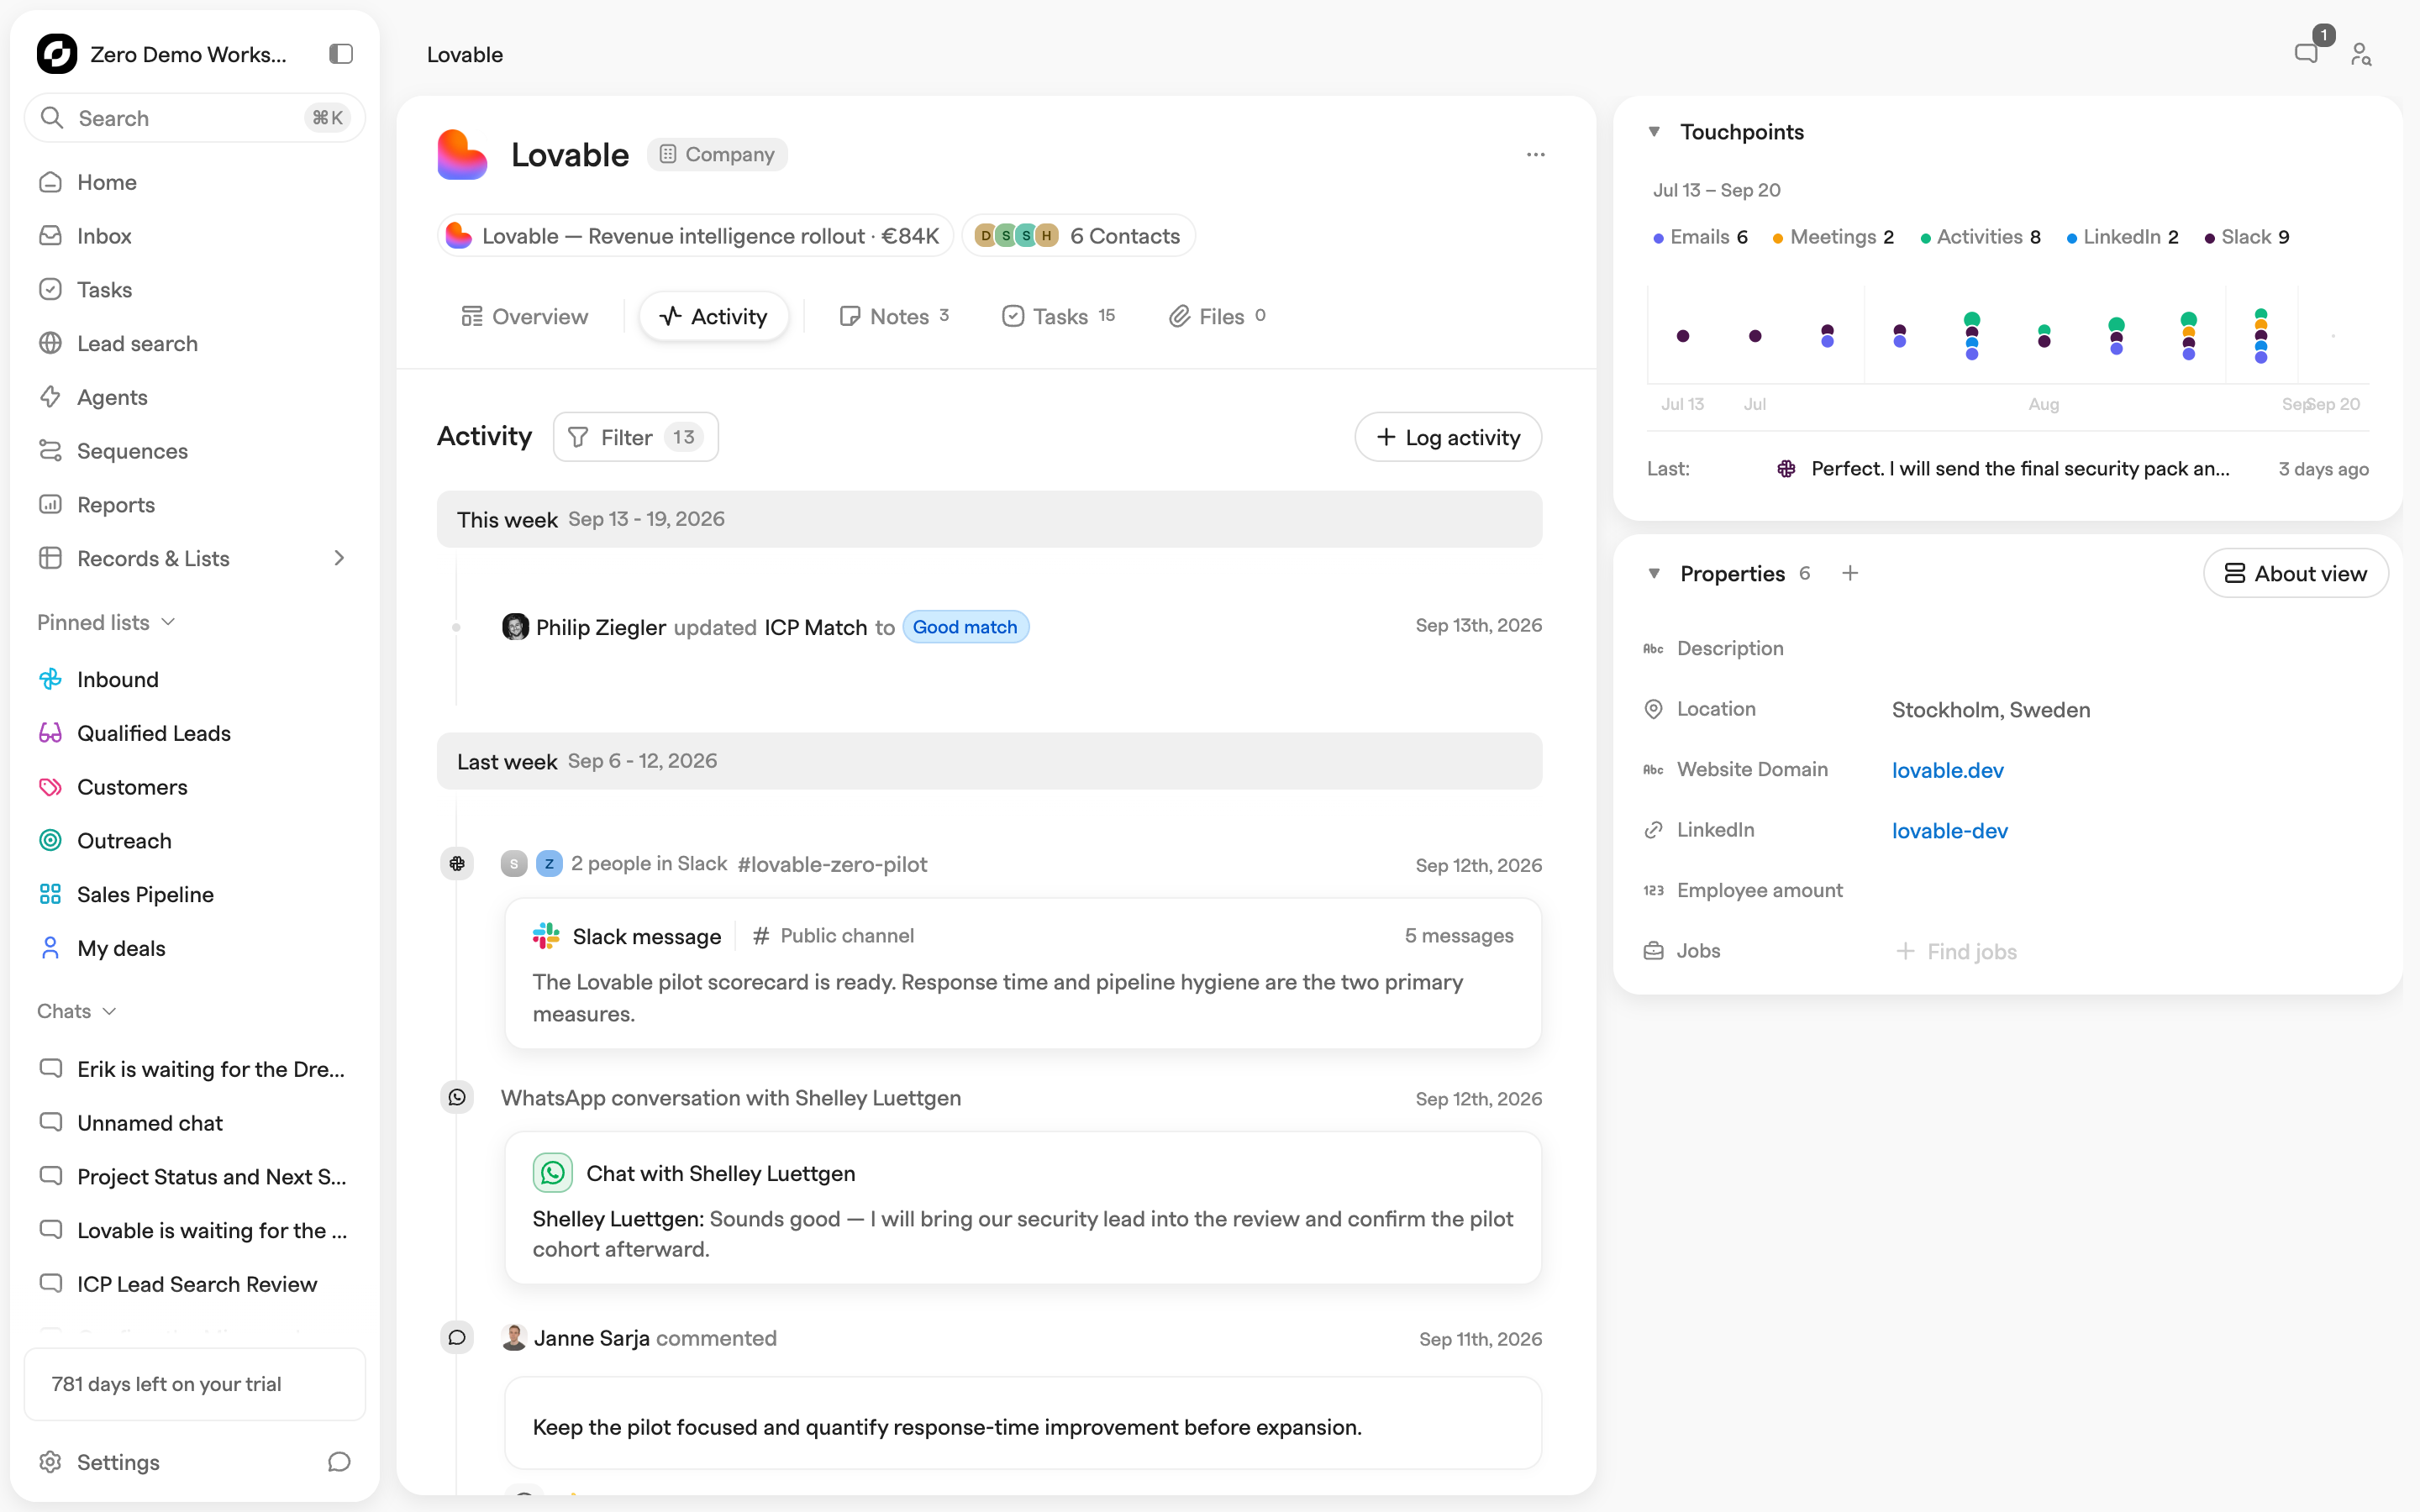Image resolution: width=2420 pixels, height=1512 pixels.
Task: Click the Search field in sidebar
Action: tap(194, 118)
